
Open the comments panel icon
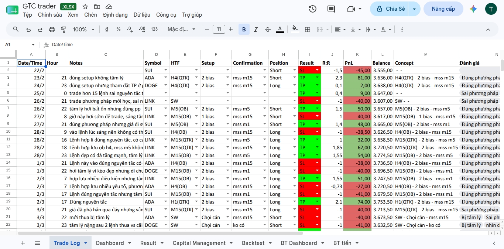click(x=331, y=9)
